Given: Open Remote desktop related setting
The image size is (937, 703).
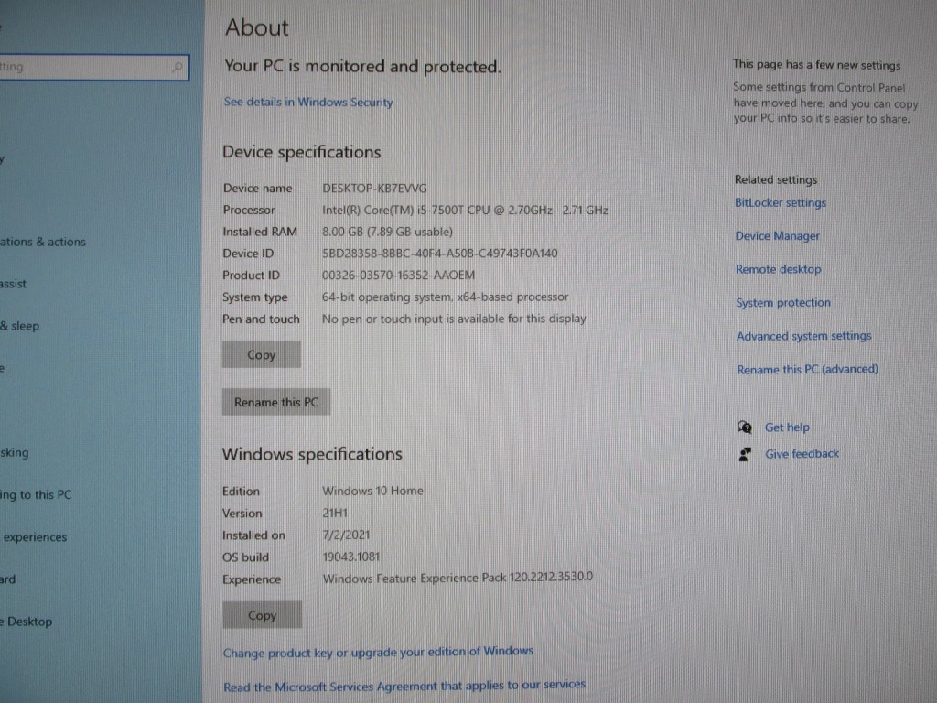Looking at the screenshot, I should pos(779,270).
